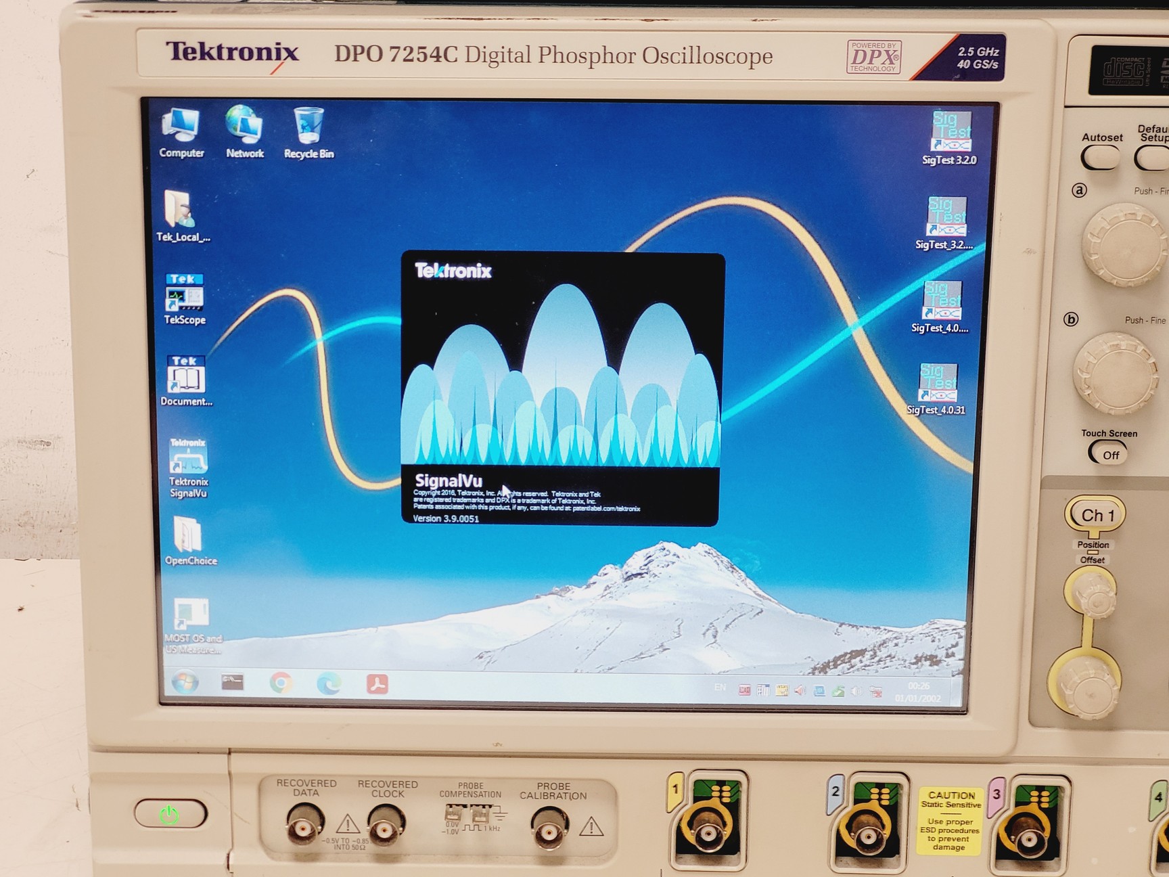Click the network tray icon with red X
1169x877 pixels.
click(875, 691)
